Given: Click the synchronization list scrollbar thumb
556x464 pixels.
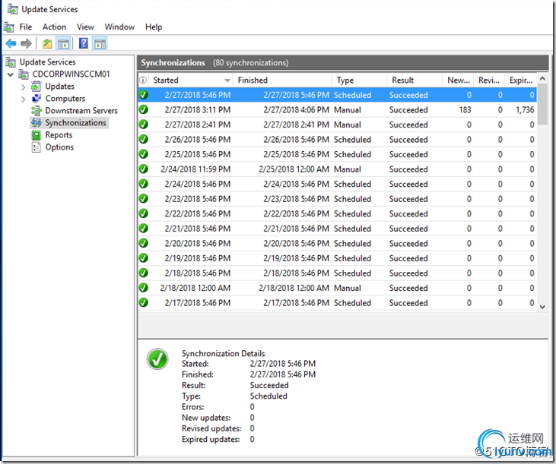Looking at the screenshot, I should (x=542, y=105).
